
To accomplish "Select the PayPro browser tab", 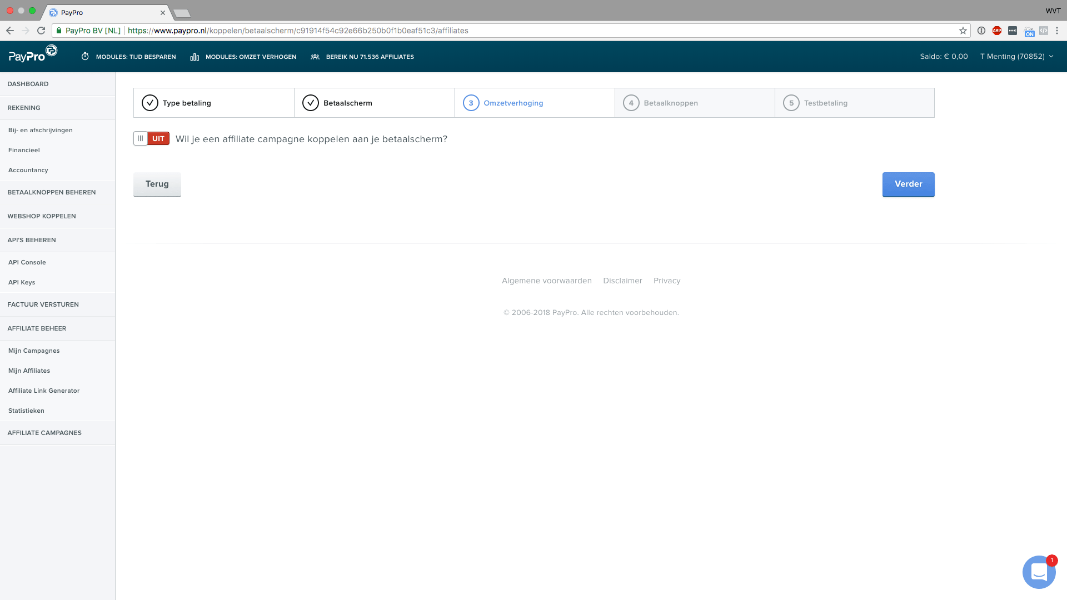I will [x=106, y=12].
